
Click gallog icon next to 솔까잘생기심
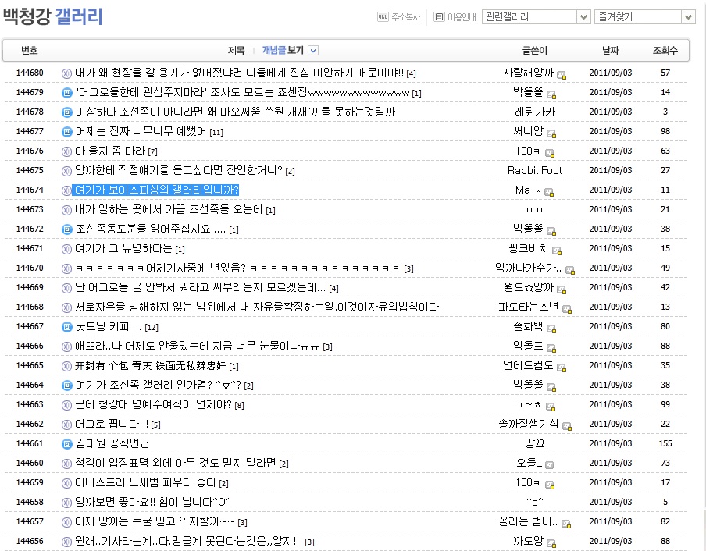click(567, 426)
